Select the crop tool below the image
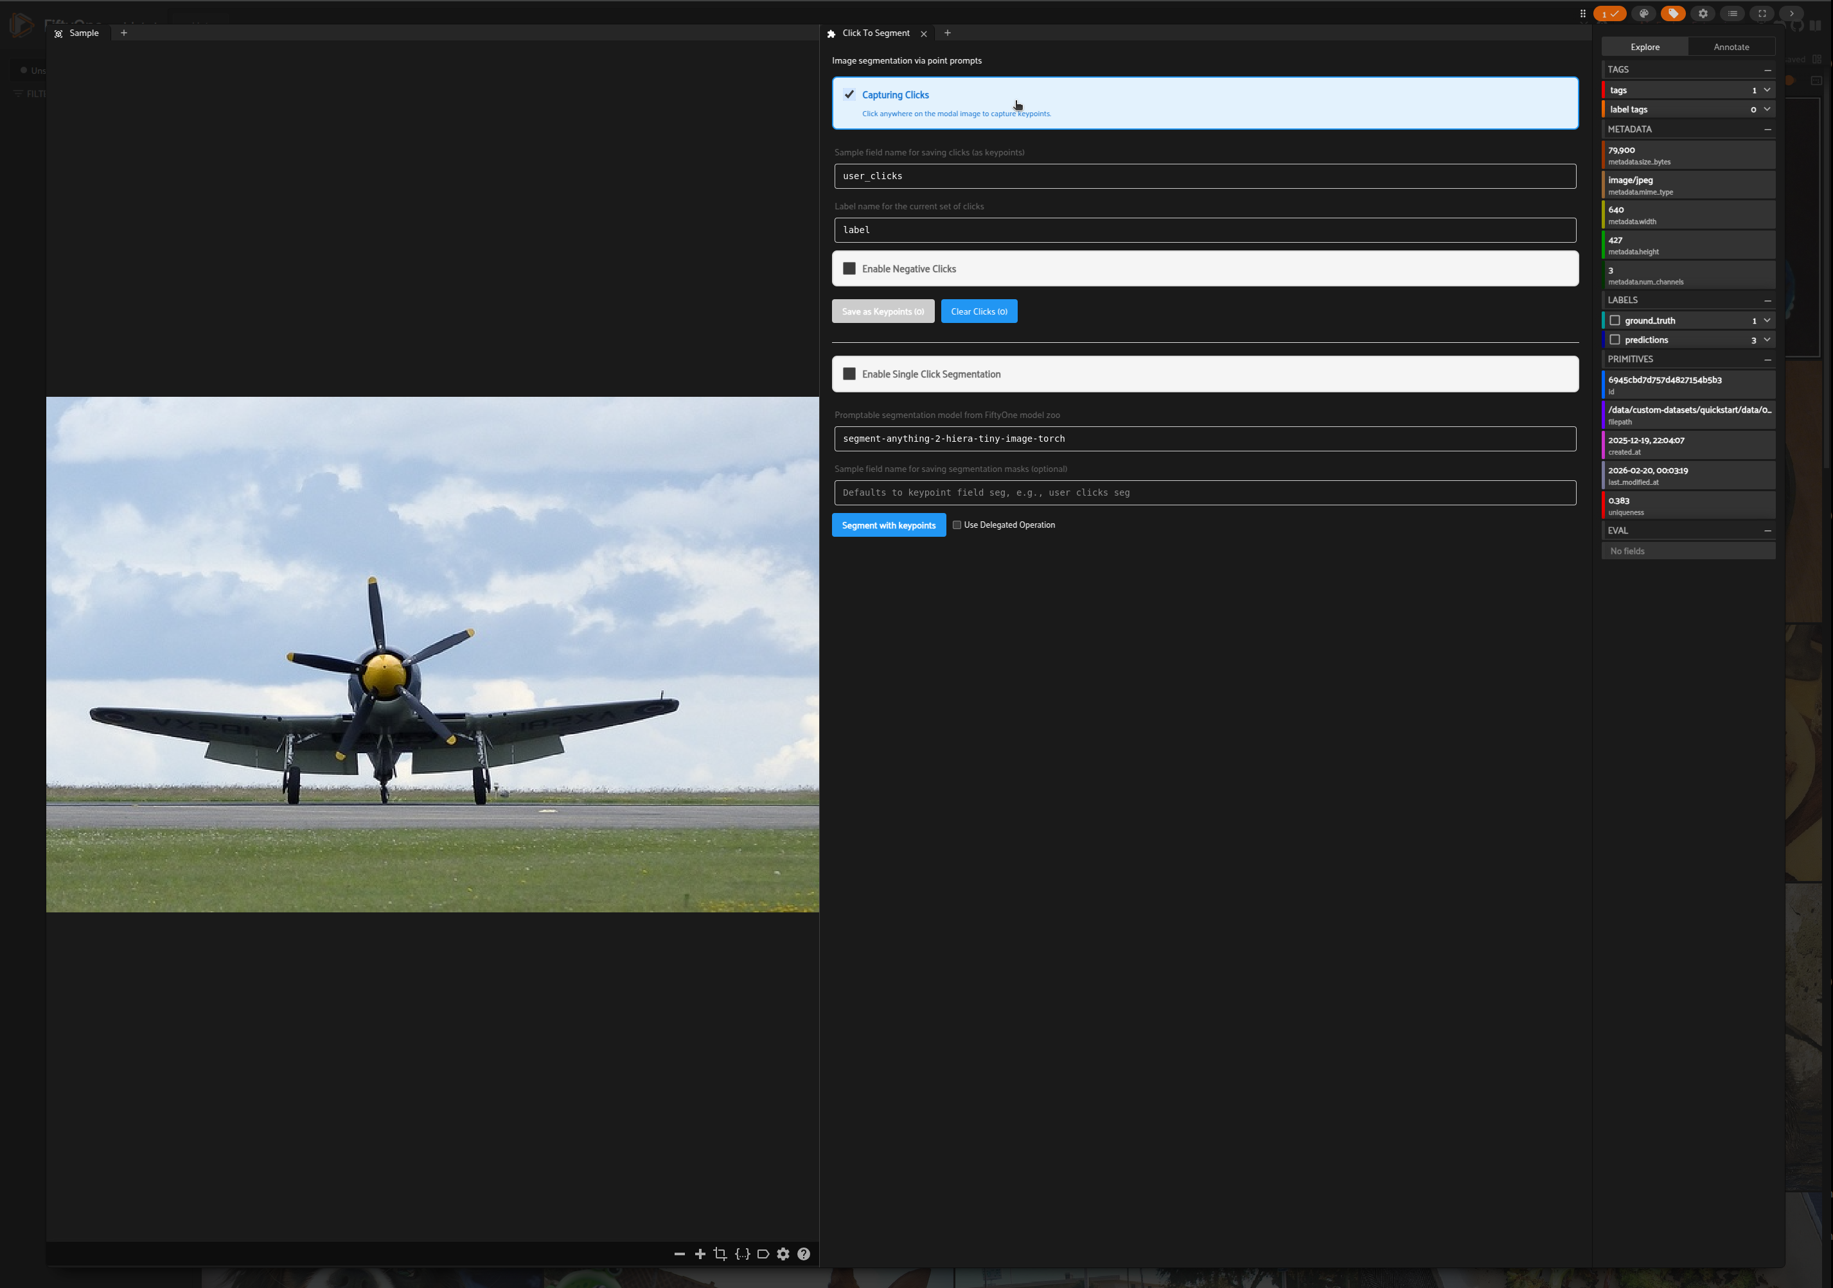Image resolution: width=1833 pixels, height=1288 pixels. pos(720,1254)
